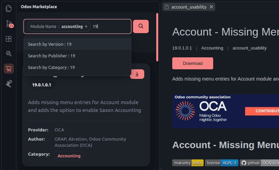Click the CONTRIBUTE button on OCA banner
The width and height of the screenshot is (279, 170).
tap(262, 111)
